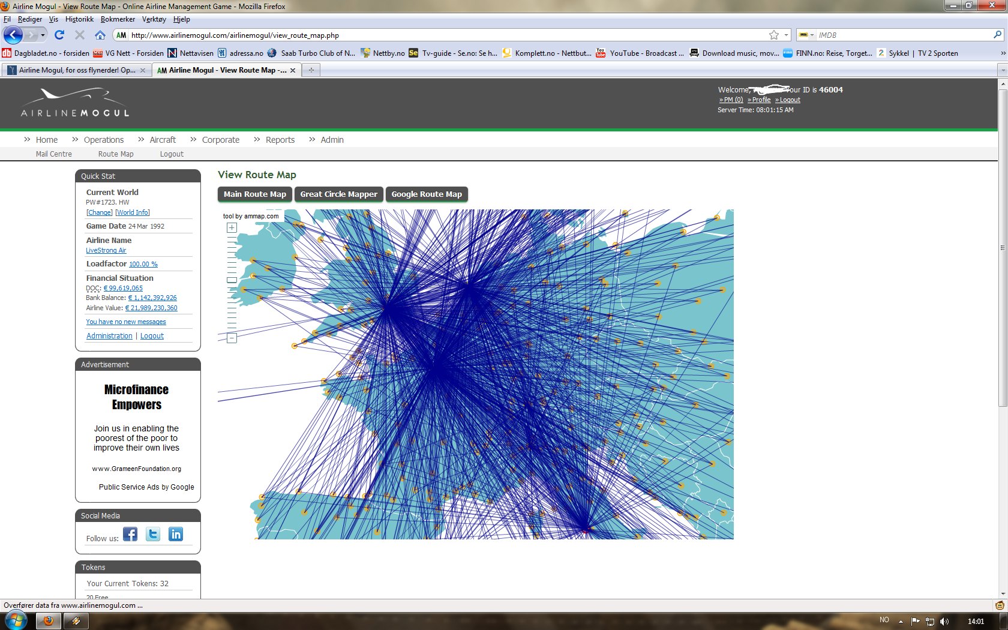Switch to the Airline Mogul forum tab
The image size is (1008, 630).
76,70
